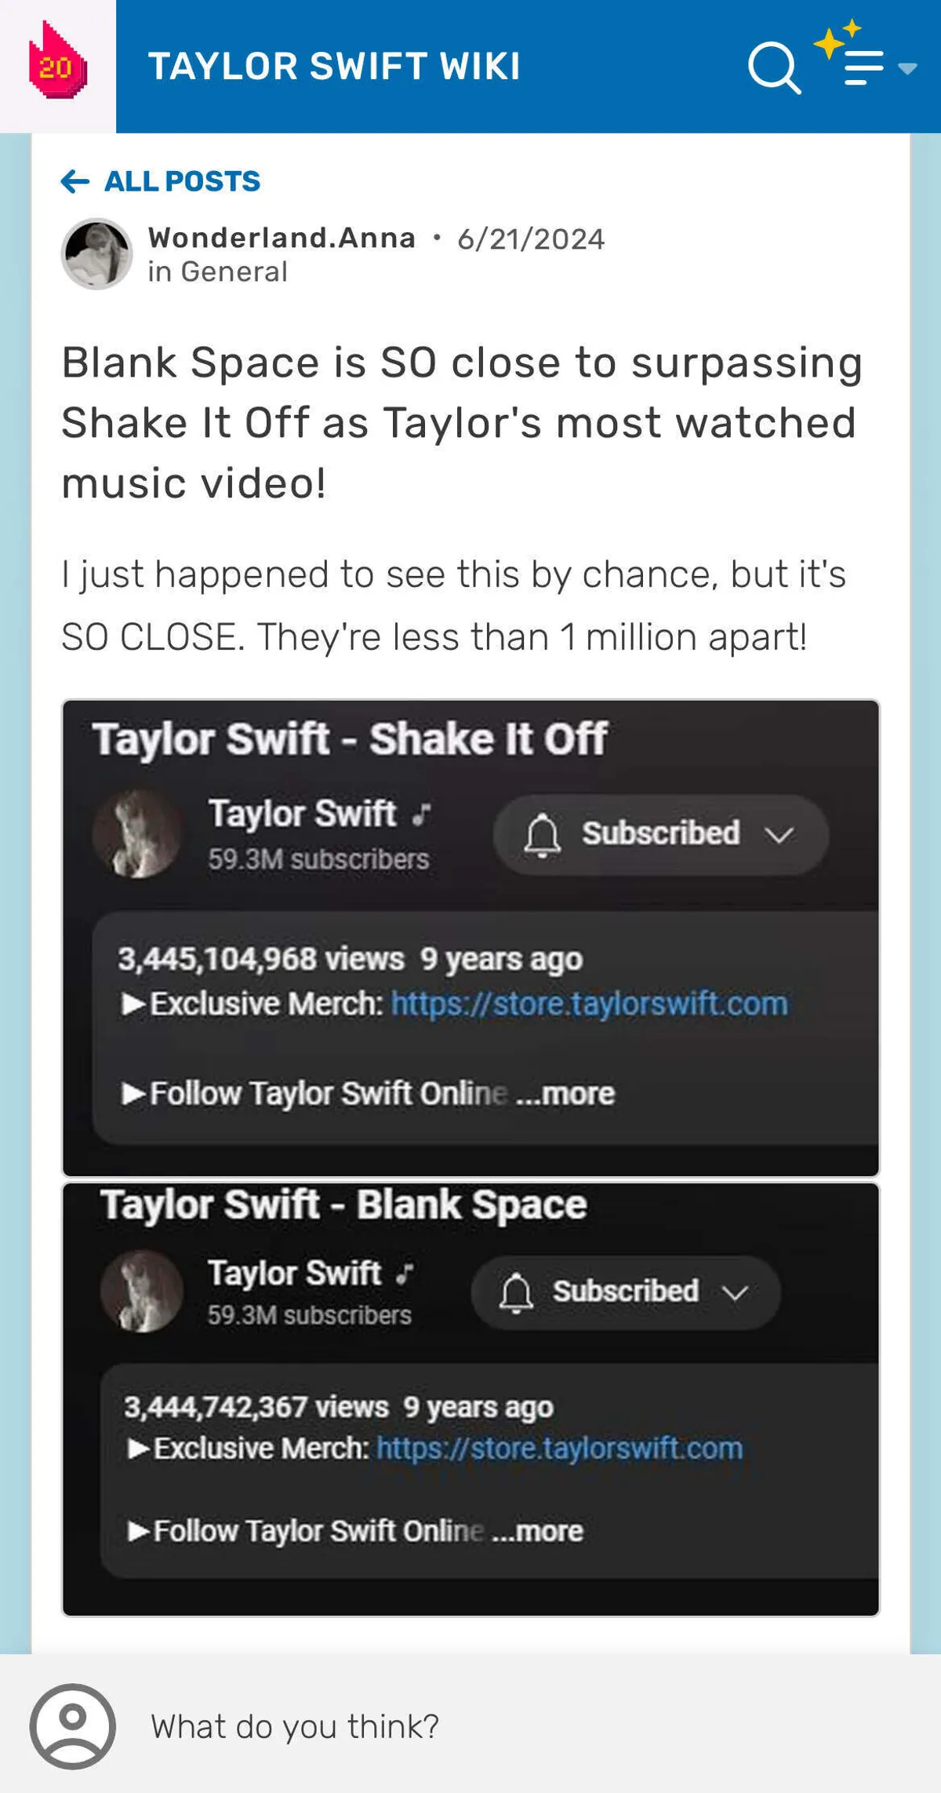941x1793 pixels.
Task: Click the Blank Space channel avatar
Action: pos(142,1291)
